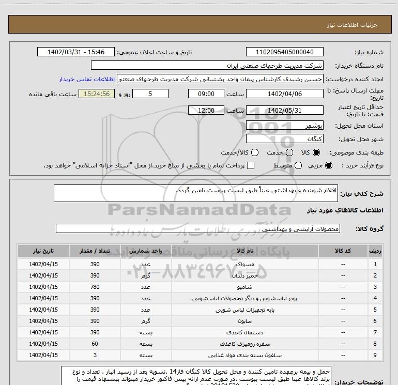Screen dimensions: 398x385
Task: Select the خدمت radio button
Action: (289, 152)
